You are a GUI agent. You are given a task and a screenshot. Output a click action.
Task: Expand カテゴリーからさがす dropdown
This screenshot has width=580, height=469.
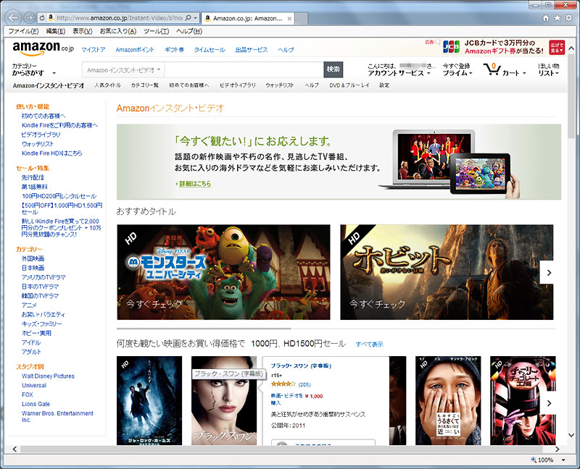34,69
